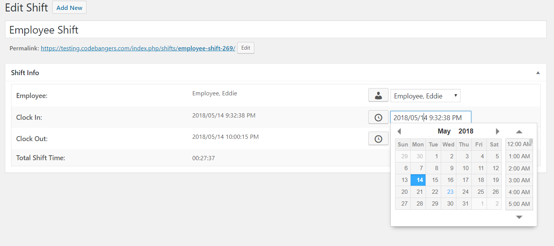Open the Employee, Eddie dropdown
The width and height of the screenshot is (554, 246).
click(425, 95)
